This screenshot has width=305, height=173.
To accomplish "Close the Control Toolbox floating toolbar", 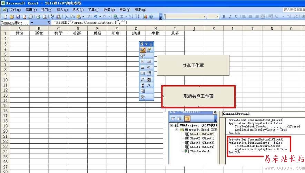I will [151, 44].
